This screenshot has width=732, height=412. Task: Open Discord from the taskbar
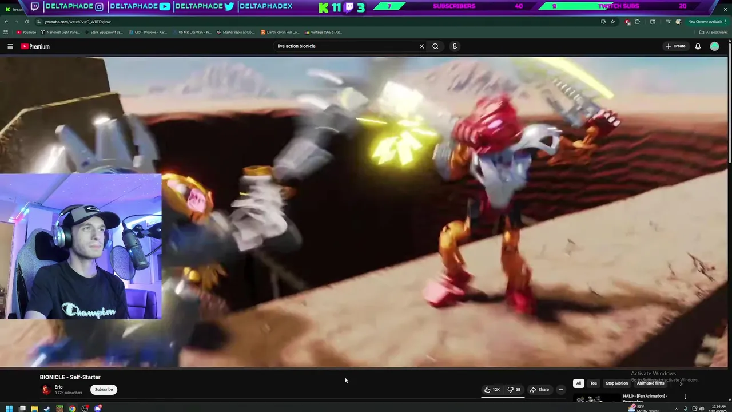[98, 409]
